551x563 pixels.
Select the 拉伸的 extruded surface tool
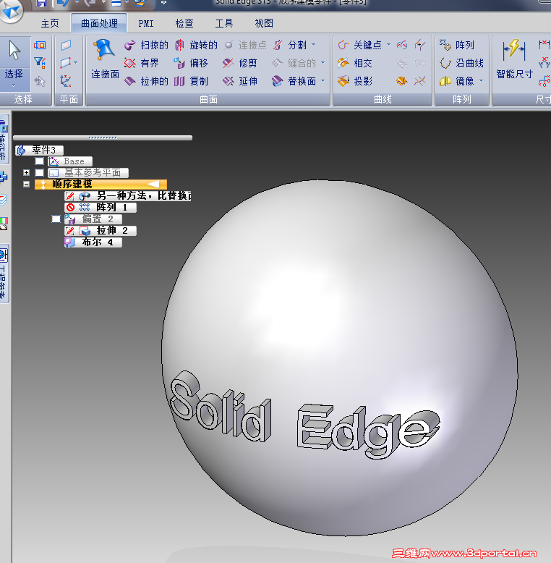click(x=146, y=81)
